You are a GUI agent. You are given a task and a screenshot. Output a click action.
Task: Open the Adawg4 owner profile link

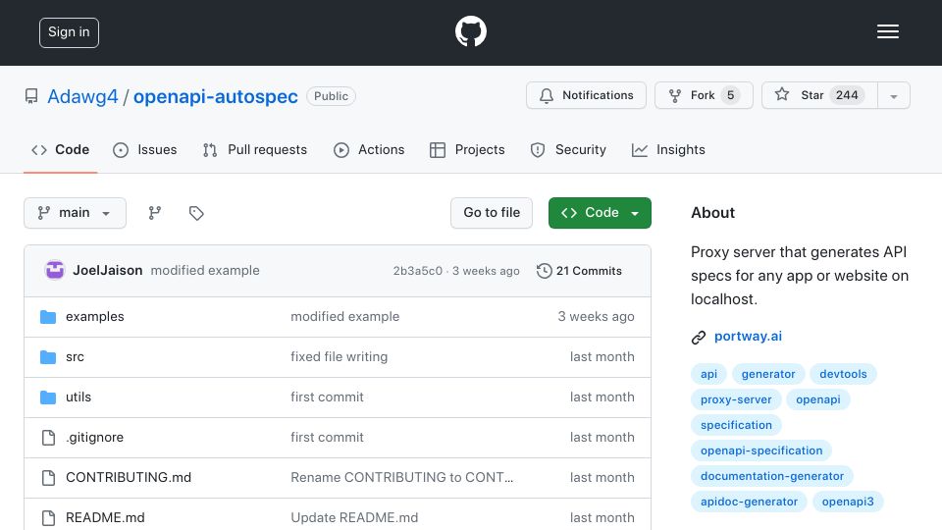(82, 97)
